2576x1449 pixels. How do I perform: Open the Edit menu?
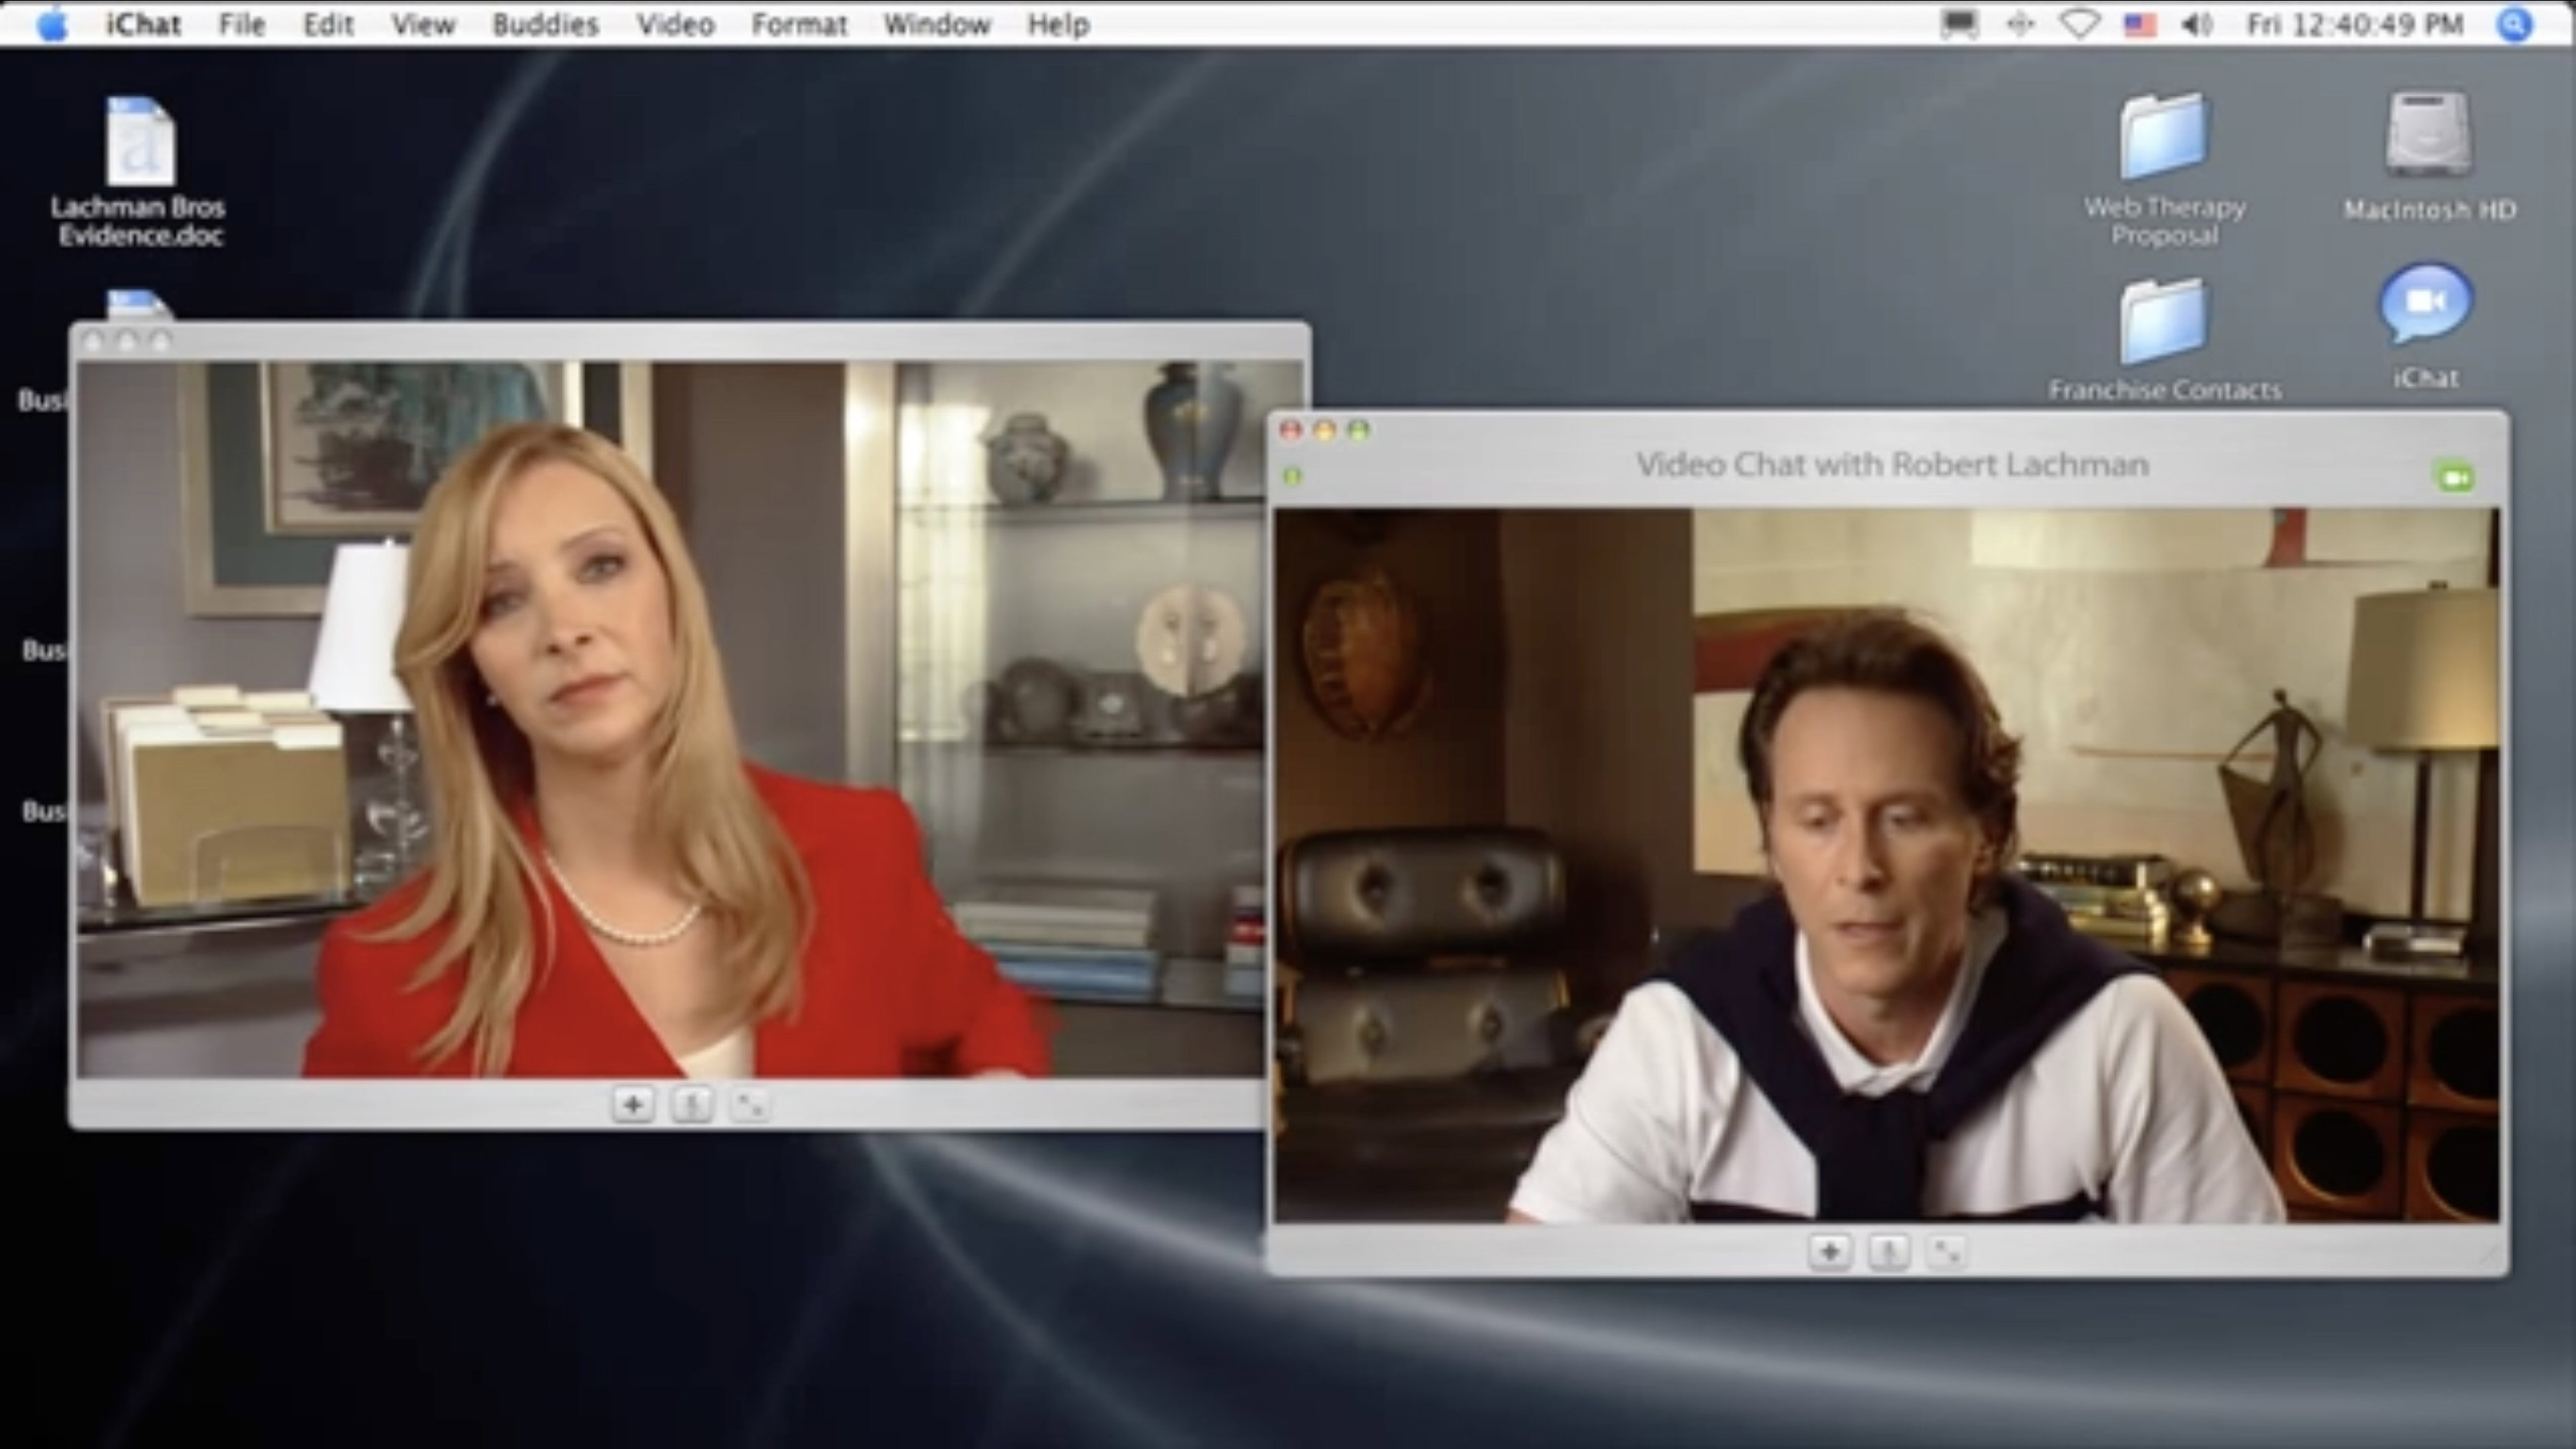[x=328, y=24]
